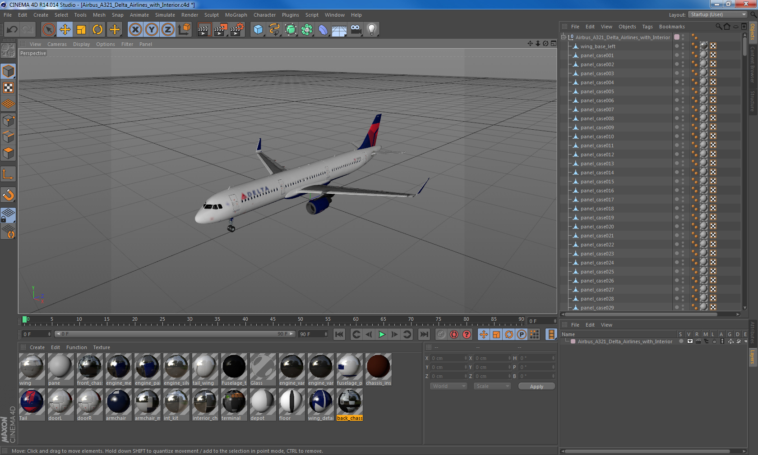Open the Layout Startup dropdown

pyautogui.click(x=718, y=14)
